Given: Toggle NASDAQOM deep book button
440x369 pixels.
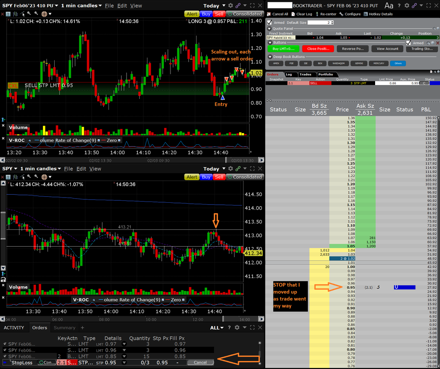Looking at the screenshot, I should pyautogui.click(x=338, y=63).
